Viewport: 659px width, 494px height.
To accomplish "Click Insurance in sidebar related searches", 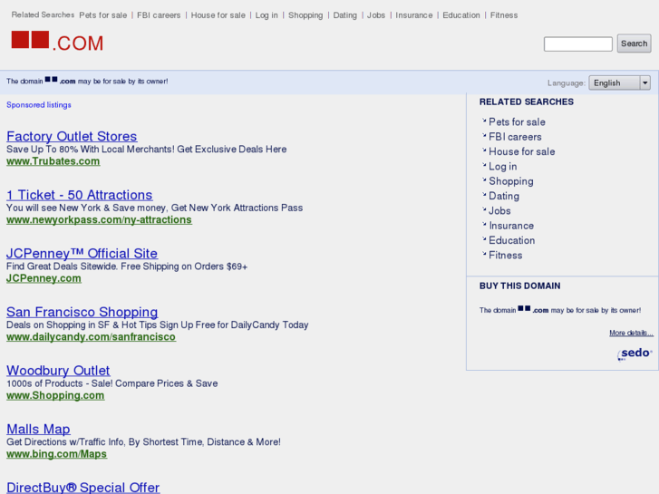I will click(x=511, y=226).
